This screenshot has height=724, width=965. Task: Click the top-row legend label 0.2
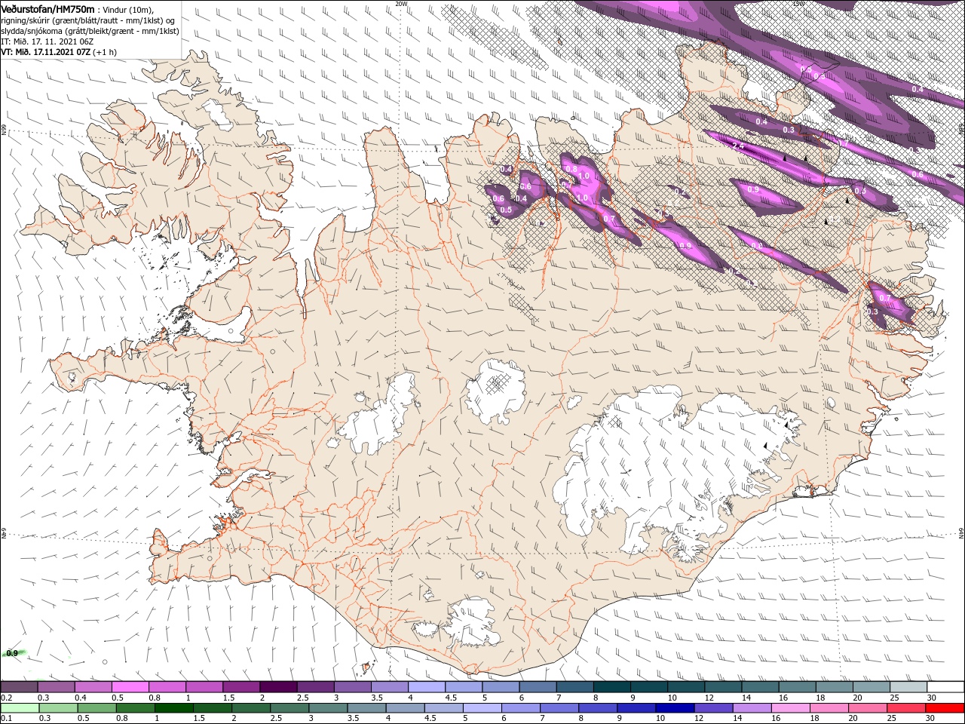(8, 698)
